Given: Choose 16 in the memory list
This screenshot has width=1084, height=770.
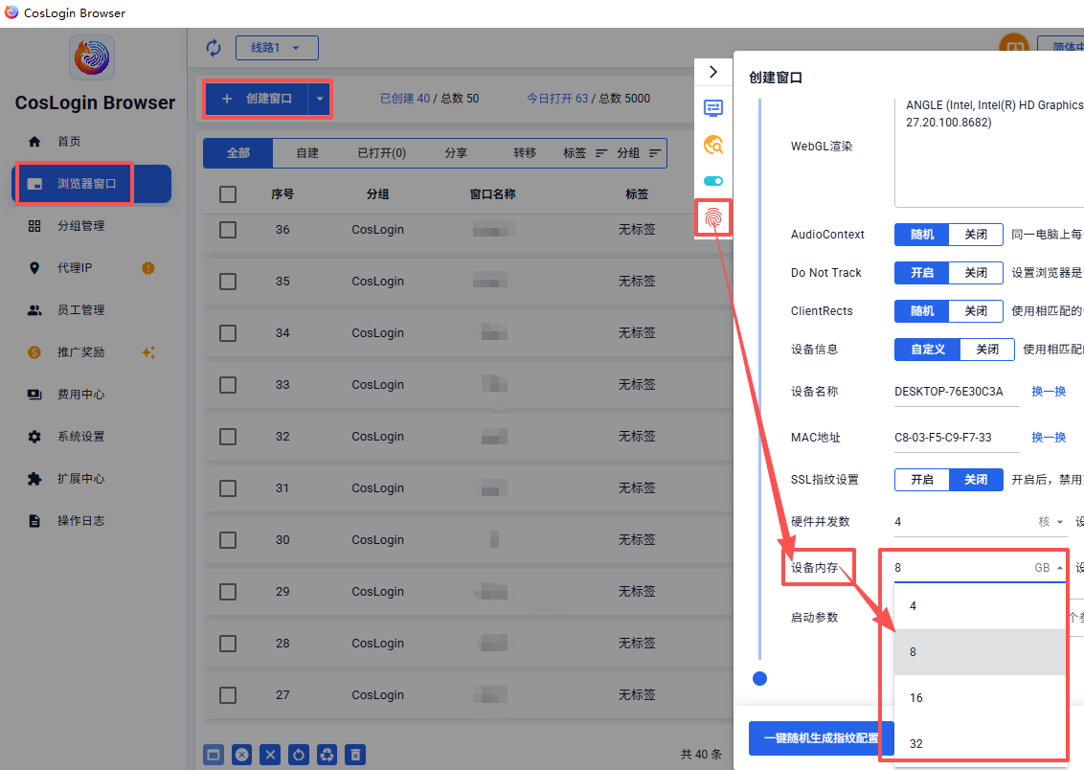Looking at the screenshot, I should coord(980,698).
